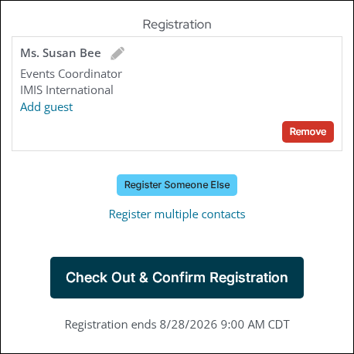354x354 pixels.
Task: Click Check Out & Confirm Registration
Action: (x=177, y=278)
